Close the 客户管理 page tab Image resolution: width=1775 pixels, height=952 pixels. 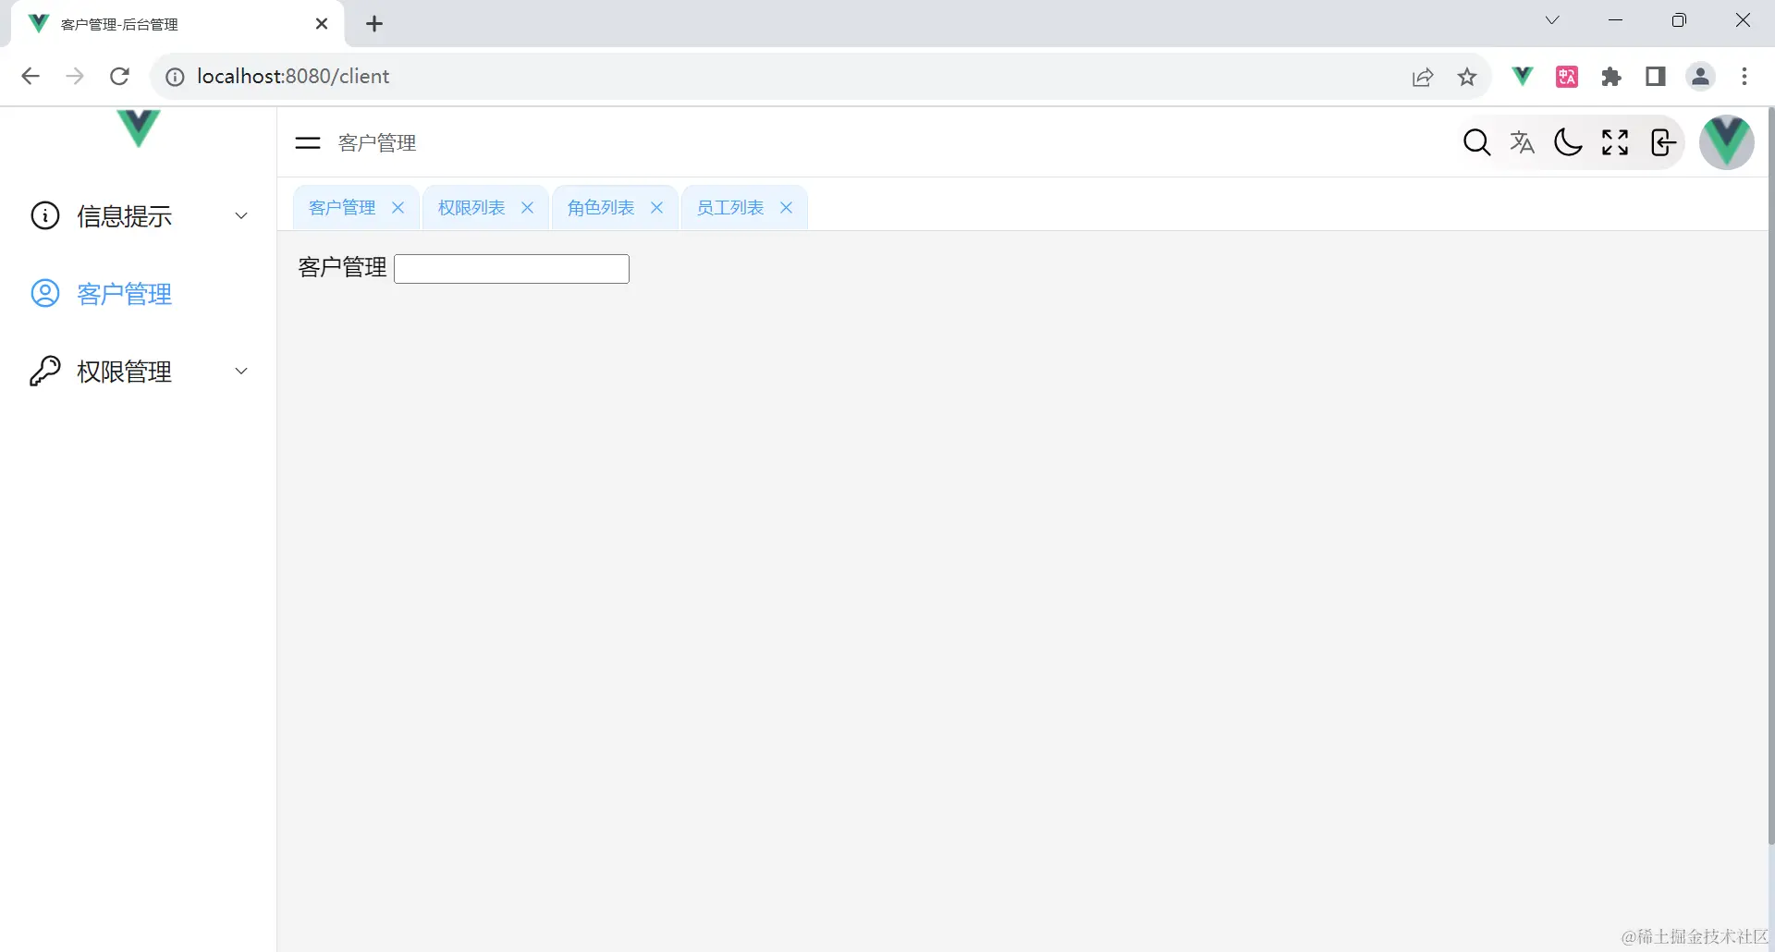pos(398,208)
